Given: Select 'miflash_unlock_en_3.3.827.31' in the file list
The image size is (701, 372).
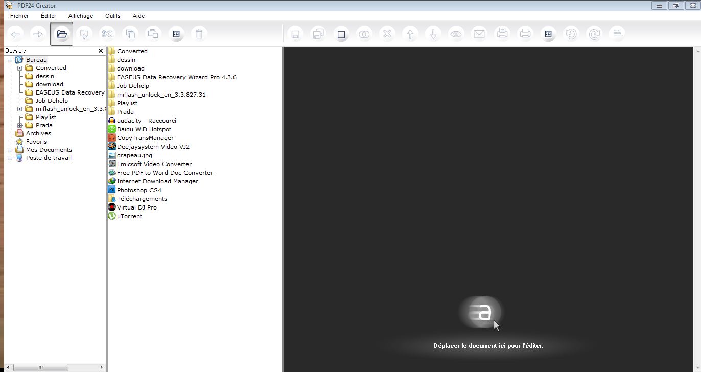Looking at the screenshot, I should tap(161, 95).
